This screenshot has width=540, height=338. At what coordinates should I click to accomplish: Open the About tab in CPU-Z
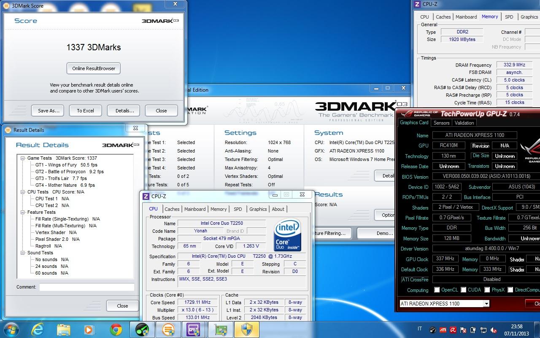(x=278, y=209)
